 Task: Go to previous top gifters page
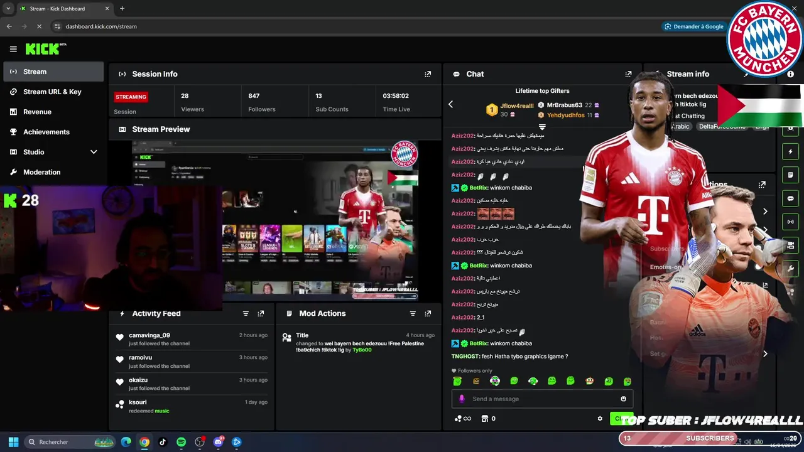coord(450,104)
